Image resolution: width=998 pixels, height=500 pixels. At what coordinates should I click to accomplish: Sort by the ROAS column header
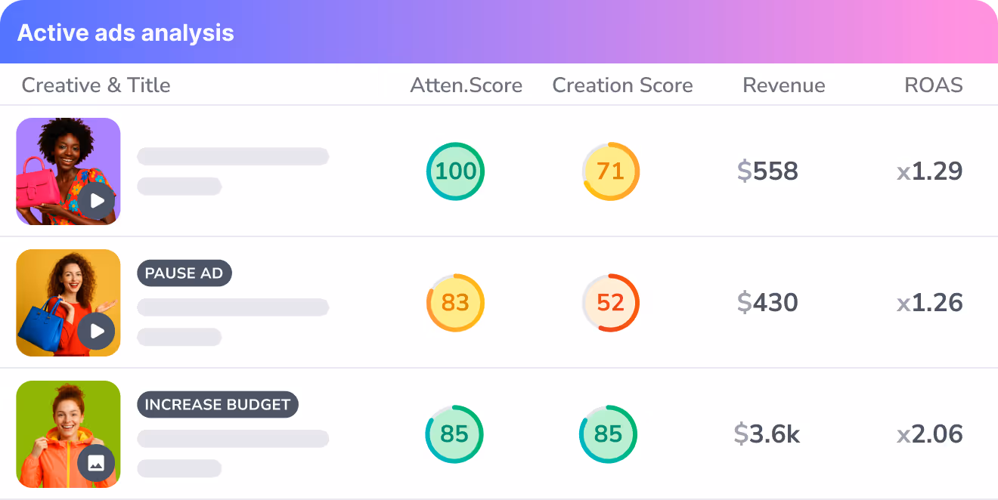tap(934, 85)
